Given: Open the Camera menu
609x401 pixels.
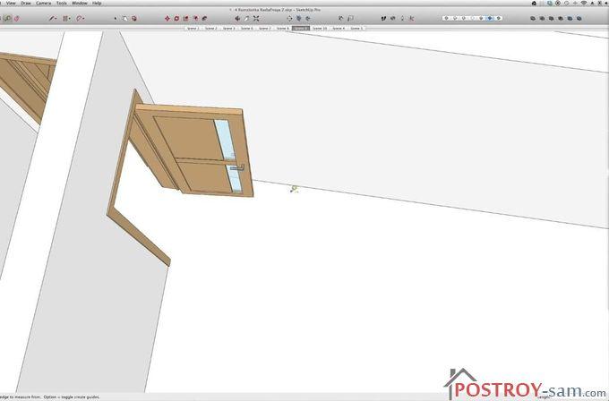Looking at the screenshot, I should coord(41,4).
